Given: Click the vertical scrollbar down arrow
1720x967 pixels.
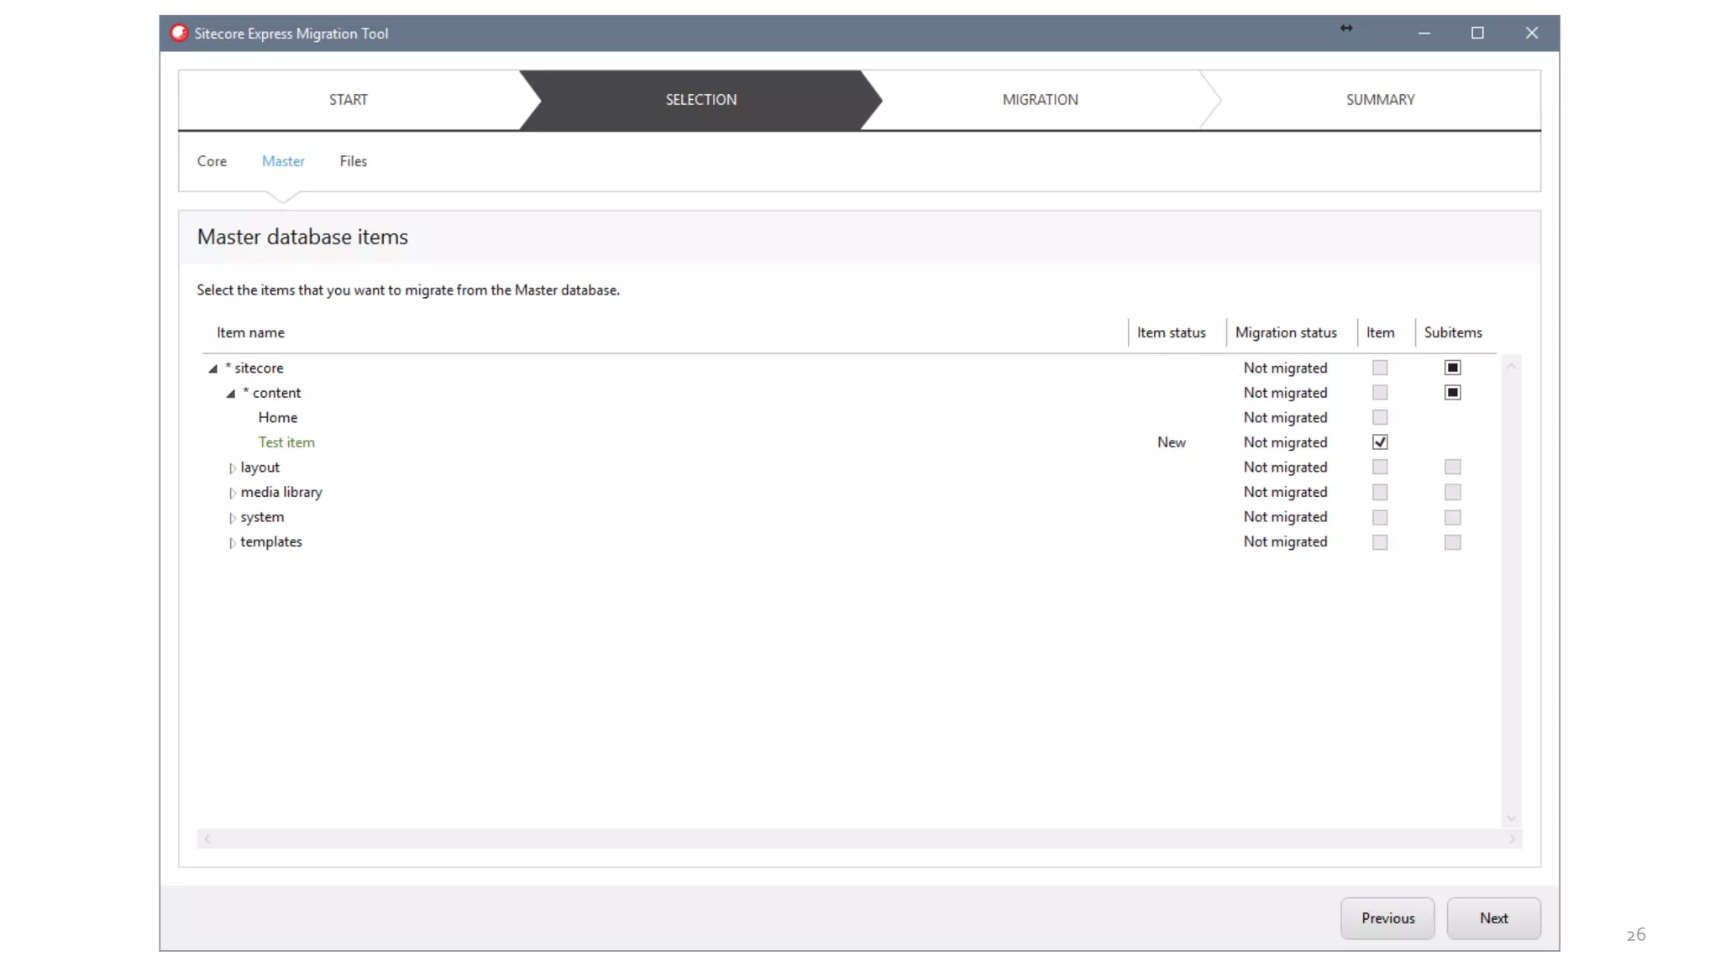Looking at the screenshot, I should tap(1511, 818).
